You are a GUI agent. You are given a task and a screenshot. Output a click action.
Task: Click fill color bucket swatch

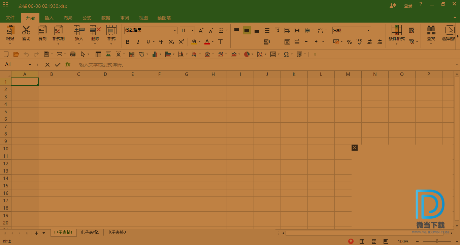pos(194,42)
